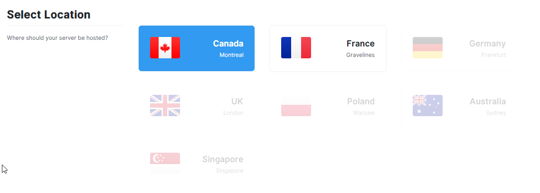This screenshot has width=540, height=193.
Task: Select the UK location title
Action: point(237,101)
